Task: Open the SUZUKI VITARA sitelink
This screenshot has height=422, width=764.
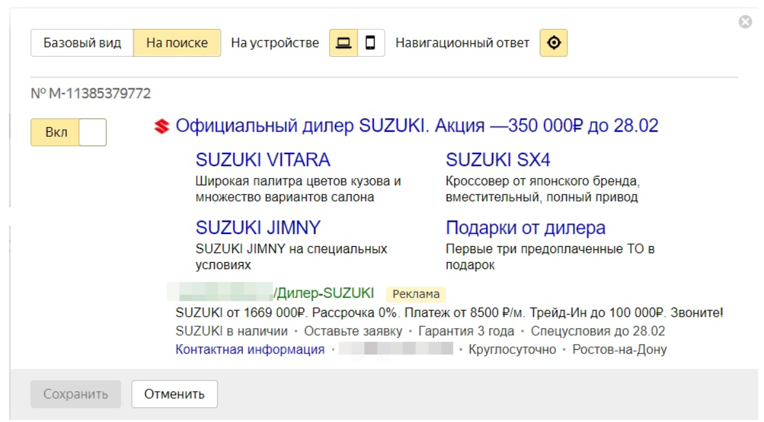Action: pyautogui.click(x=263, y=160)
